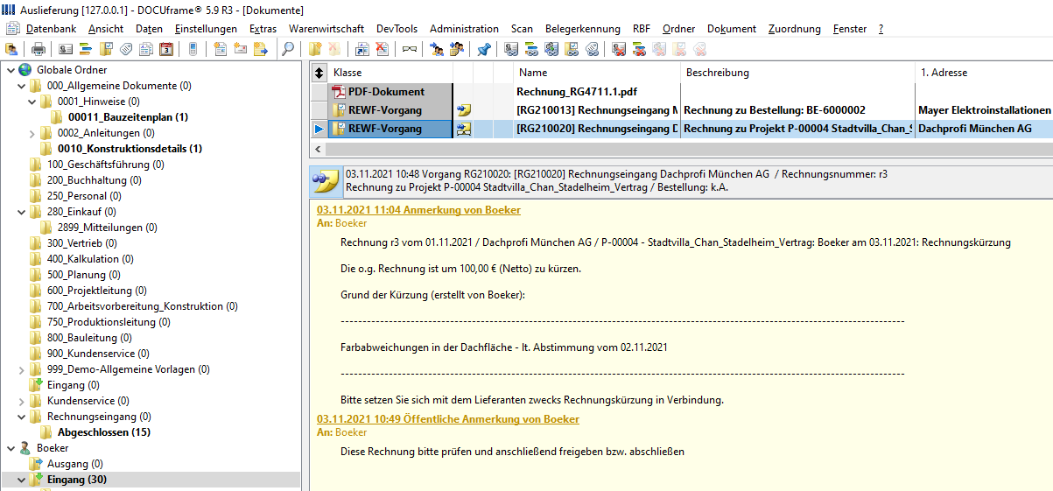This screenshot has width=1053, height=491.
Task: Select the 2899_Mitteilungen (0) folder
Action: (108, 228)
